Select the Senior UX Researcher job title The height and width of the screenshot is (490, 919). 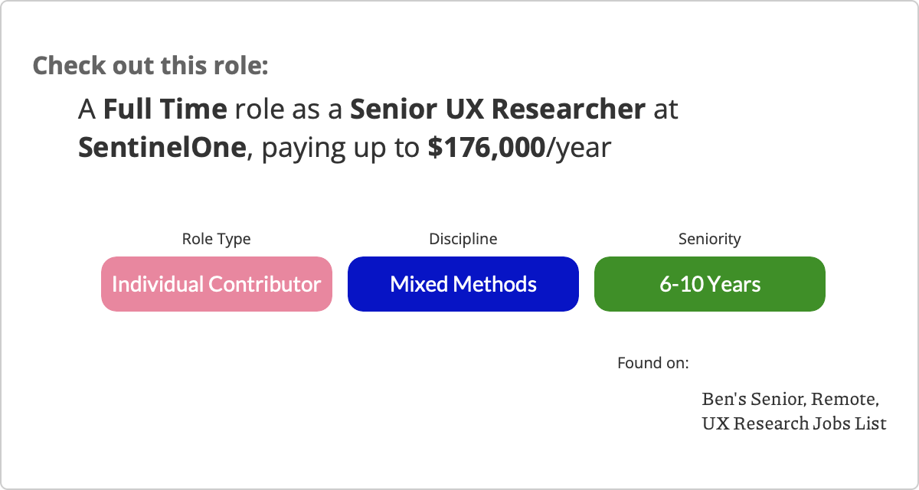[498, 109]
